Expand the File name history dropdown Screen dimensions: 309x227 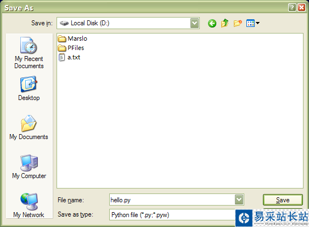point(239,200)
